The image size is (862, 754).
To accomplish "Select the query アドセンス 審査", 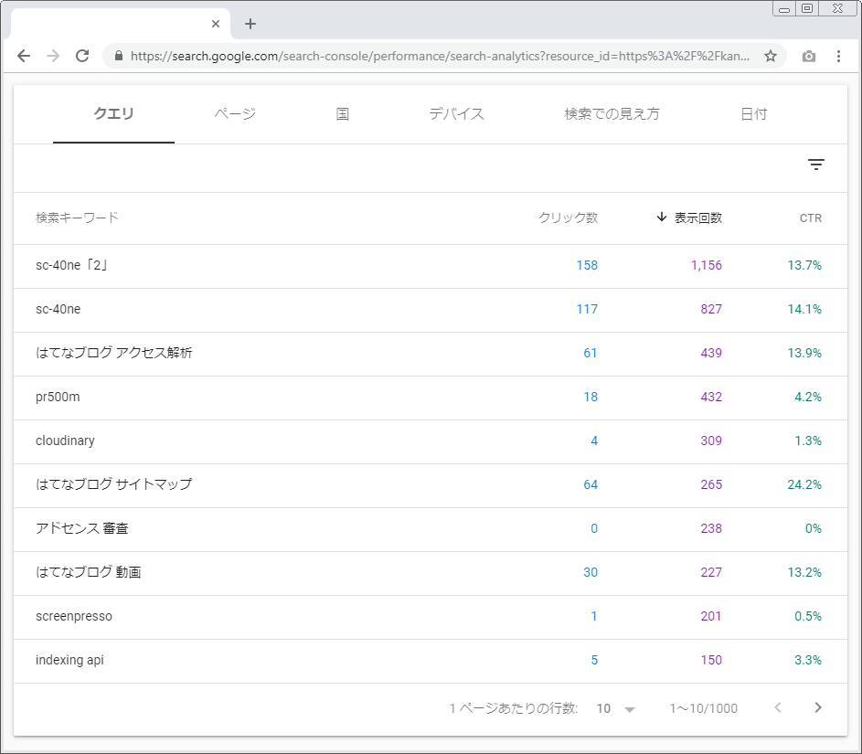I will pyautogui.click(x=82, y=528).
